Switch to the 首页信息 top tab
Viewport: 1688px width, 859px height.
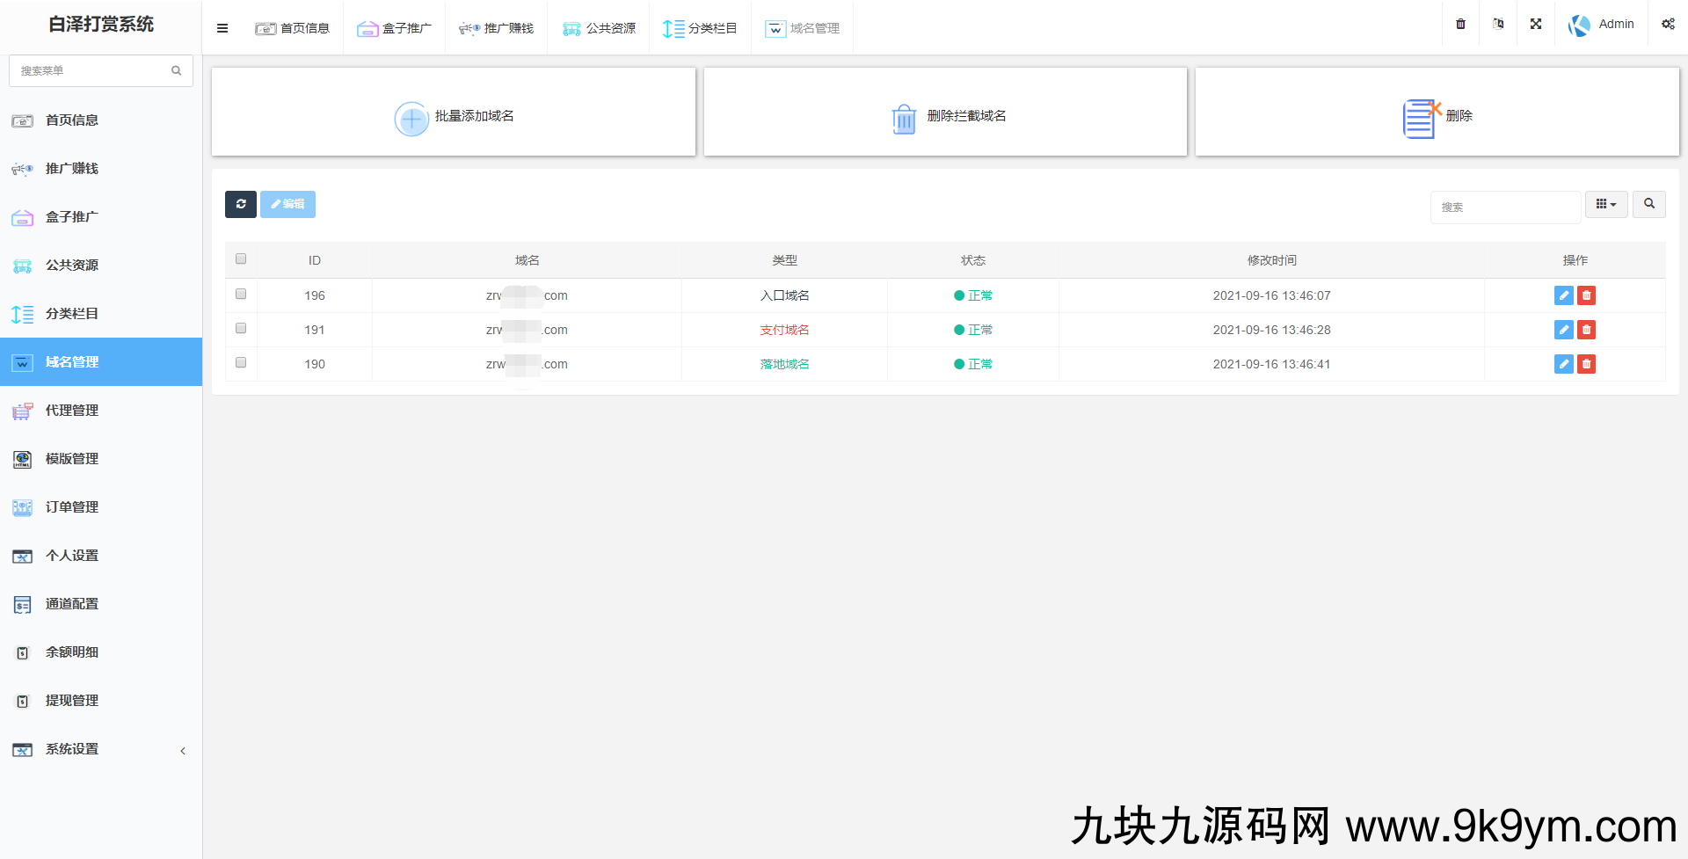(293, 28)
